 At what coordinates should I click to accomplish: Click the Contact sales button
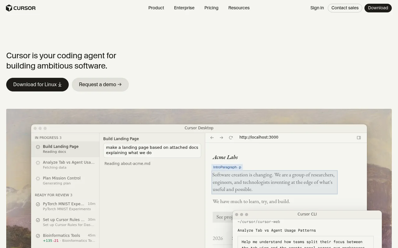(x=345, y=8)
